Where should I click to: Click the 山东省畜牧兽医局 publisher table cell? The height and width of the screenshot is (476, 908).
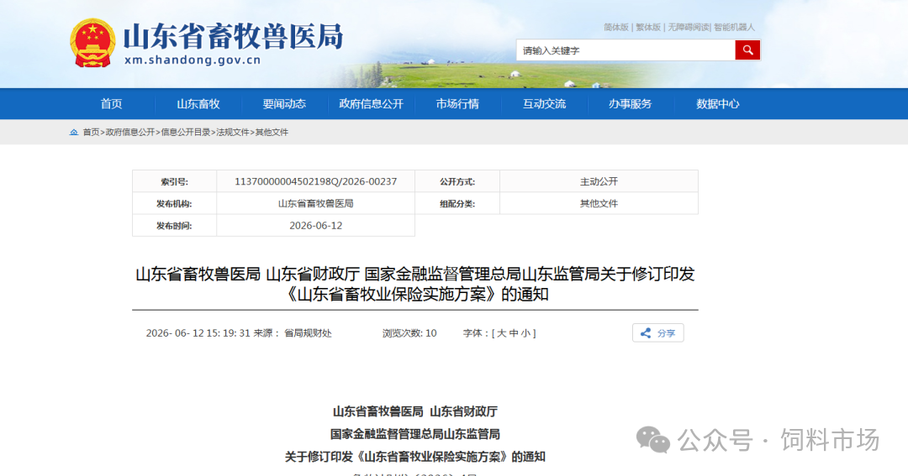(x=315, y=204)
